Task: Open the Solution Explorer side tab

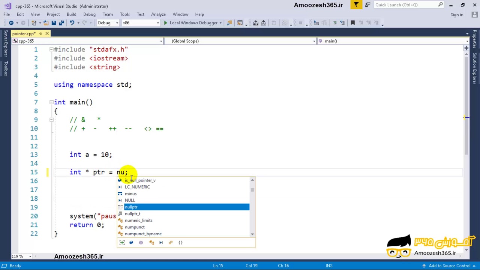Action: coord(475,68)
